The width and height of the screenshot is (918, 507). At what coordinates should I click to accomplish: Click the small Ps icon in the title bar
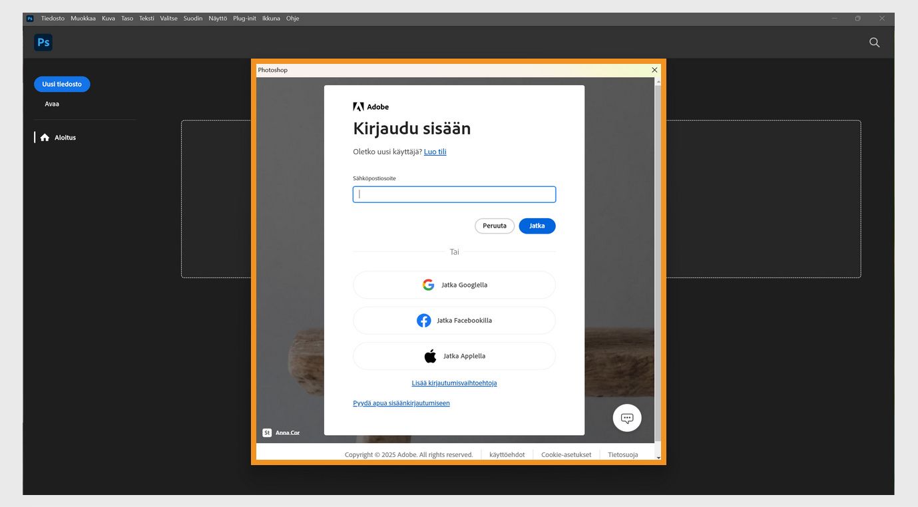coord(29,18)
